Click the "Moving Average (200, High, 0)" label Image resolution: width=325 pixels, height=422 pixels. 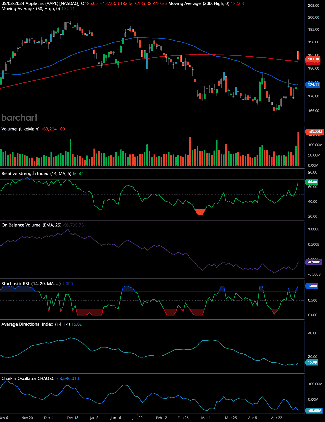[x=199, y=4]
